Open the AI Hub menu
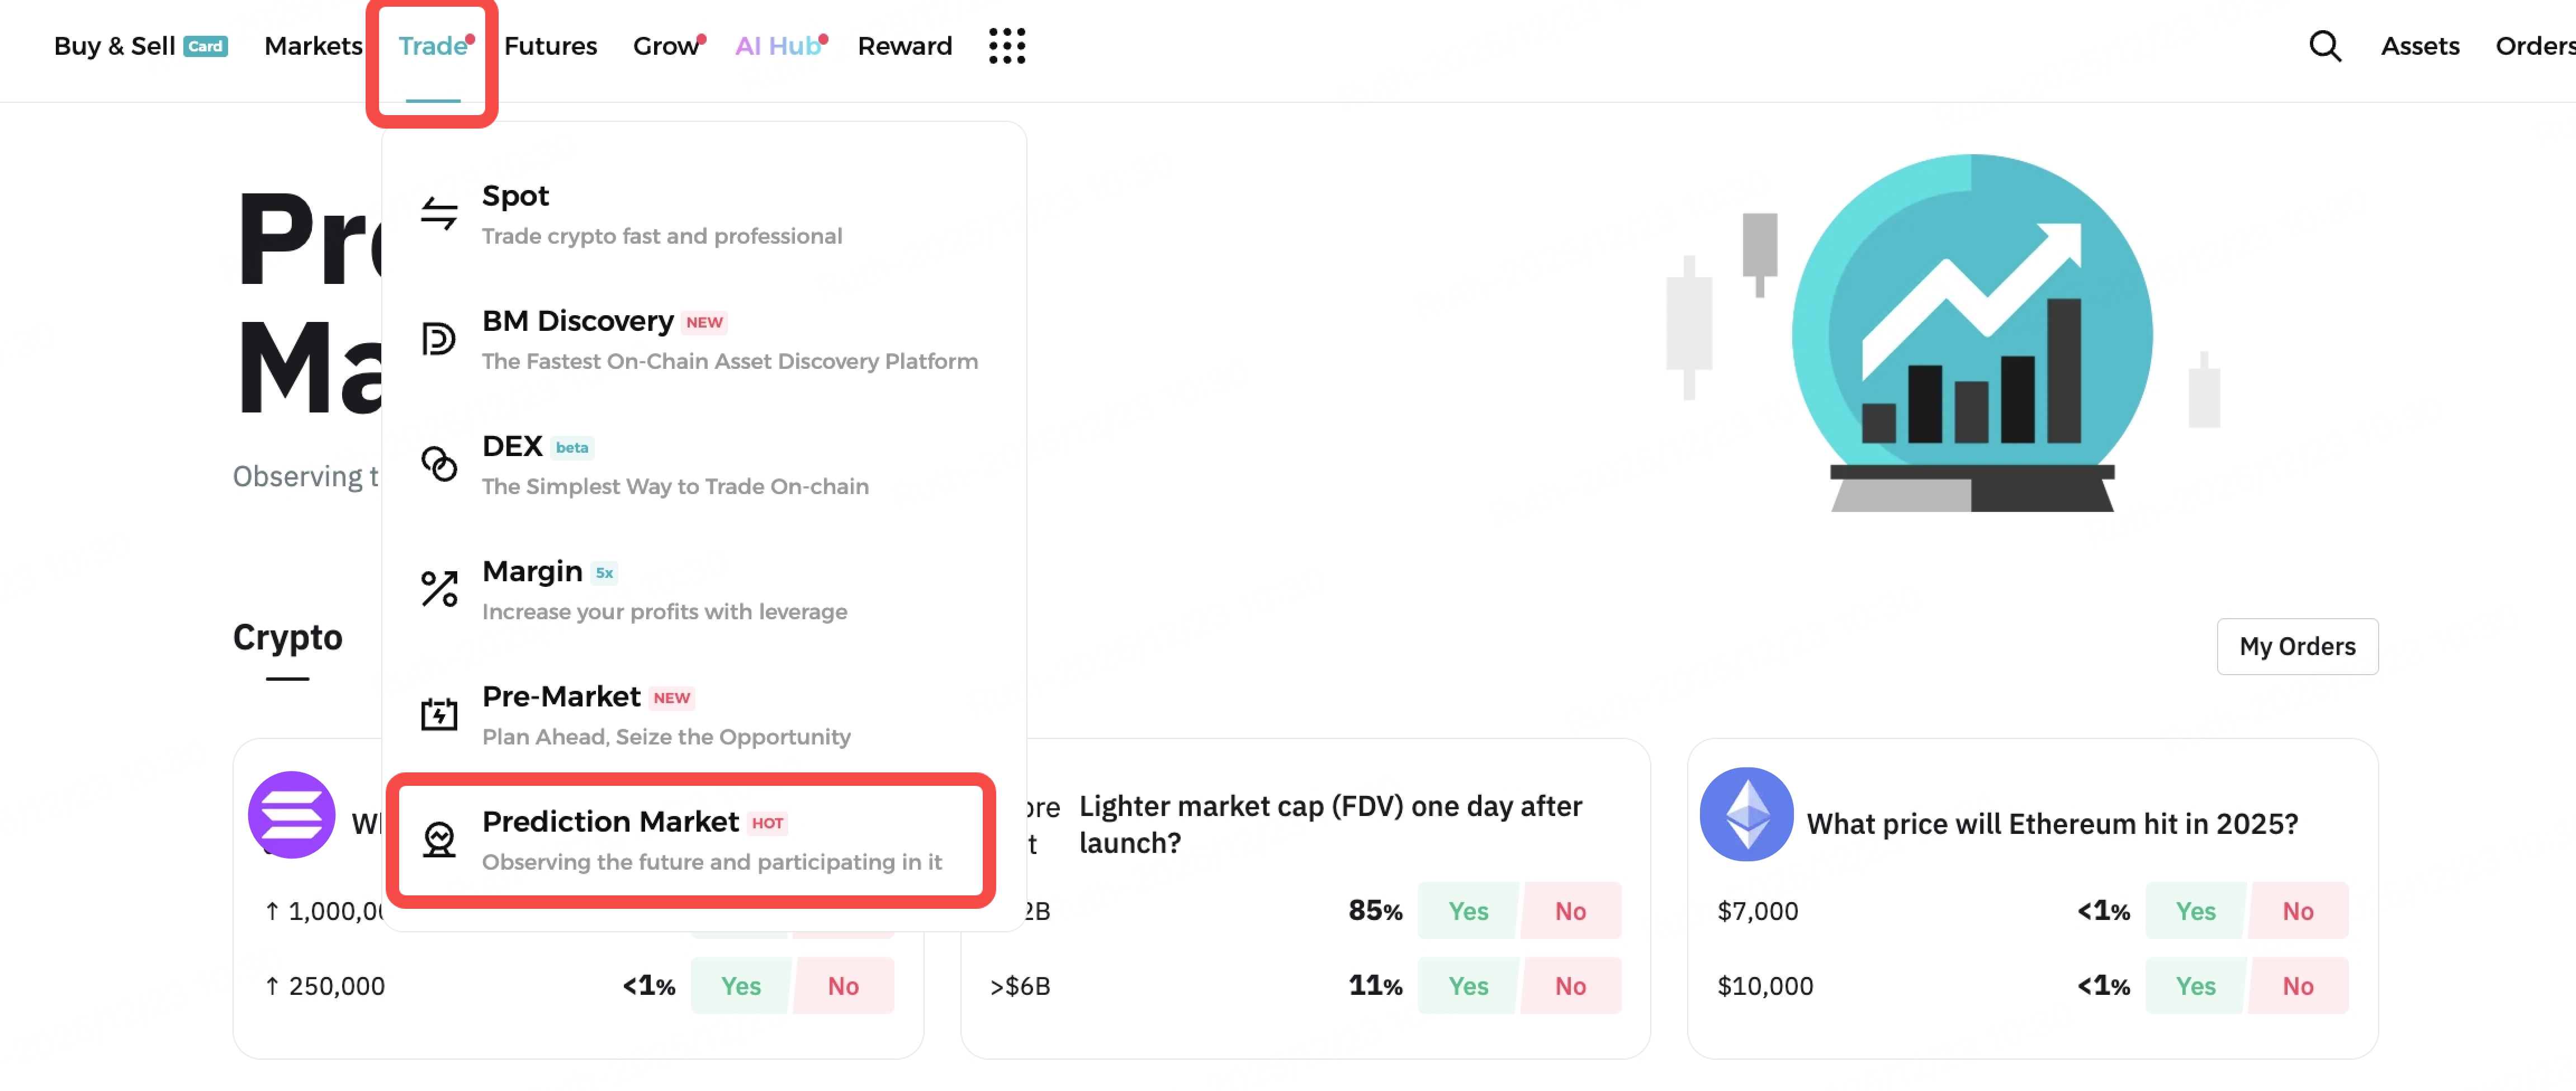The height and width of the screenshot is (1091, 2576). coord(780,46)
